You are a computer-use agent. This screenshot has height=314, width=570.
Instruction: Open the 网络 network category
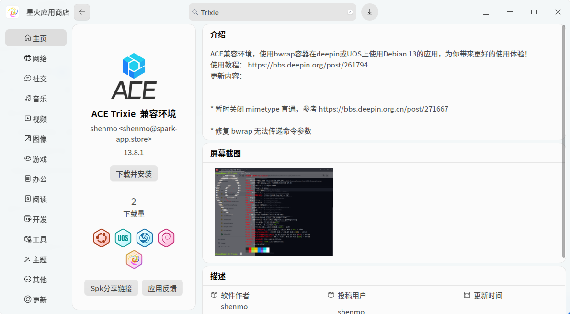tap(35, 58)
